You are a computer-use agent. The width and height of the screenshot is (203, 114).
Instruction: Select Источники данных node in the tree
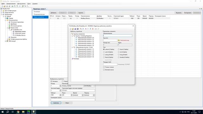click(16, 26)
